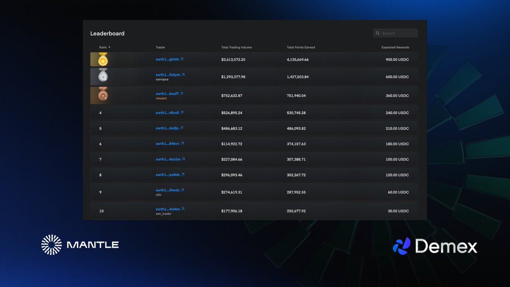Open trader swth1...5tdym address link
The height and width of the screenshot is (287, 510).
[167, 75]
